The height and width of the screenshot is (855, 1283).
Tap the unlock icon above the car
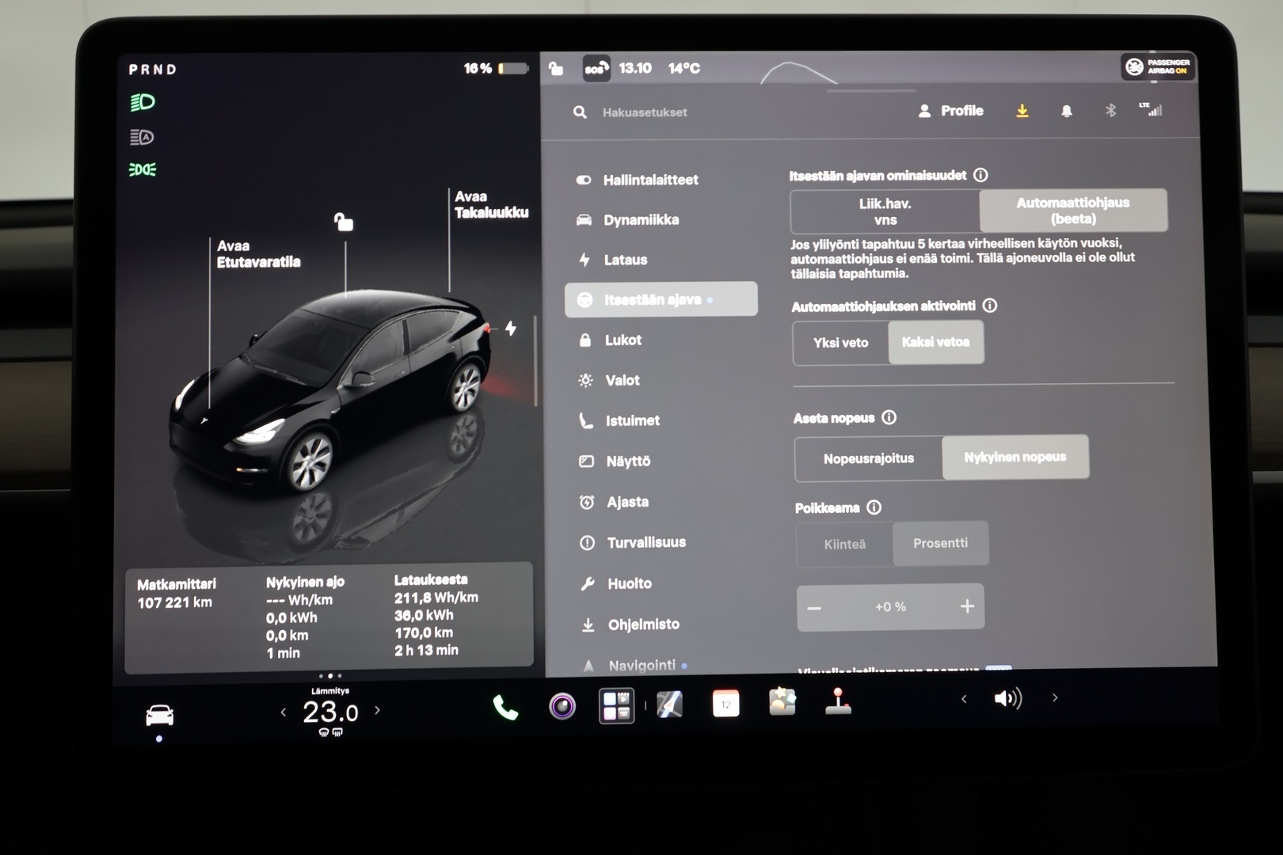[343, 222]
